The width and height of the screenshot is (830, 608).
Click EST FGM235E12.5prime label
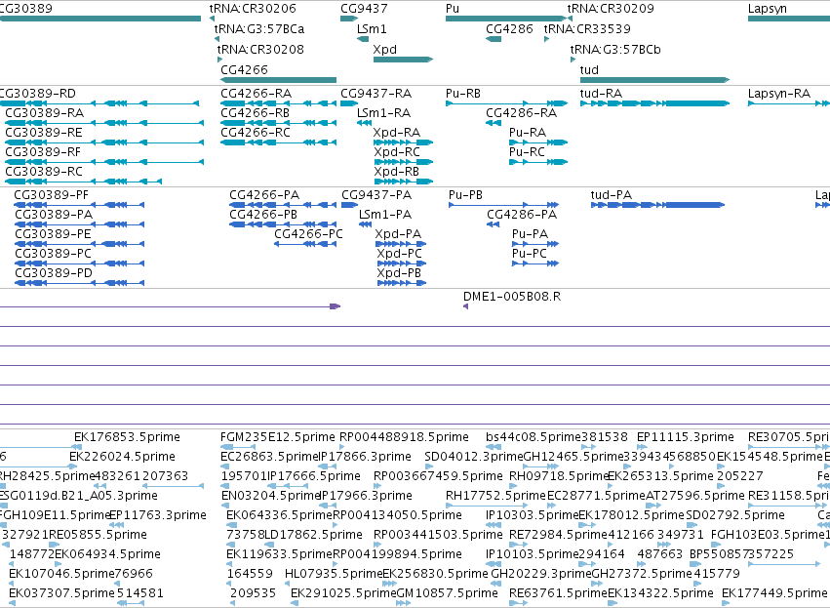pos(278,437)
